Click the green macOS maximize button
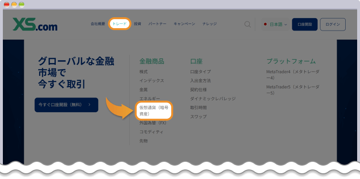Image resolution: width=360 pixels, height=179 pixels. pos(21,5)
